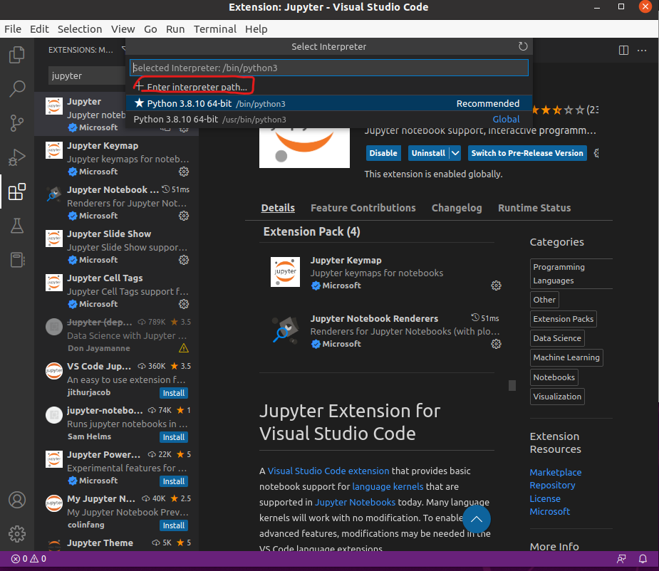This screenshot has width=659, height=571.
Task: Open the Microsoft resource link
Action: pos(550,512)
